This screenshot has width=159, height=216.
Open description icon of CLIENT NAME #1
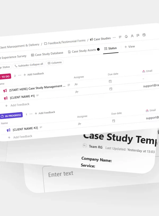point(37,95)
